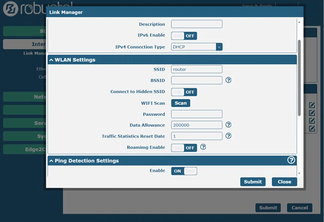Open the Network menu in sidebar

25,97
